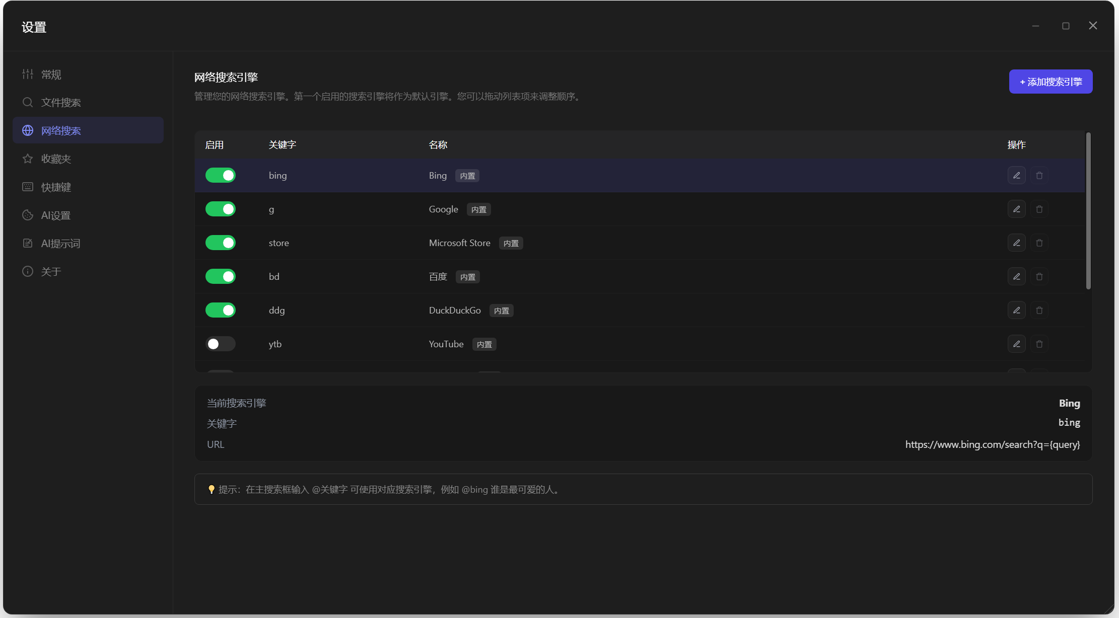1119x618 pixels.
Task: Open the 收藏夹 settings page
Action: coord(88,159)
